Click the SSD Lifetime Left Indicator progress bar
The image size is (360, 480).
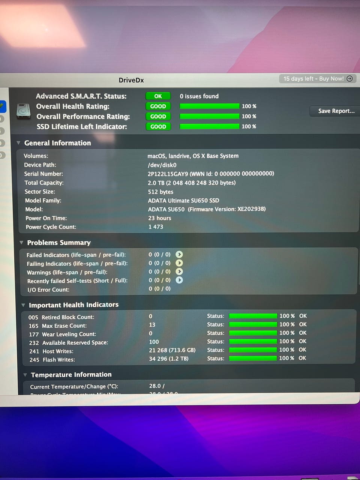[x=209, y=127]
